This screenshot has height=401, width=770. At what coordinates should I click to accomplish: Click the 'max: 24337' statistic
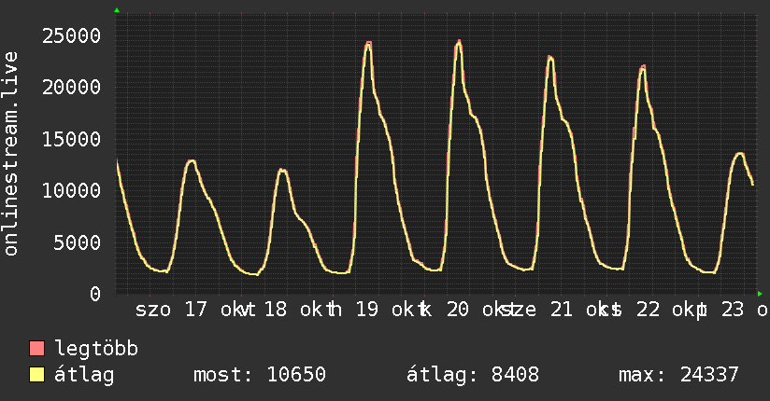pyautogui.click(x=678, y=375)
